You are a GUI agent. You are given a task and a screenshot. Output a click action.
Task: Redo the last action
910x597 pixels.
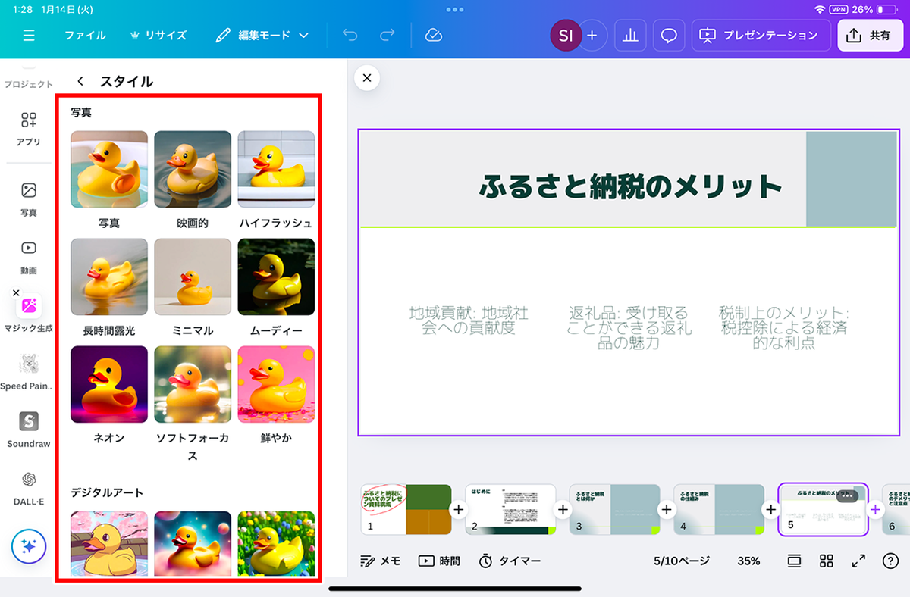tap(387, 36)
